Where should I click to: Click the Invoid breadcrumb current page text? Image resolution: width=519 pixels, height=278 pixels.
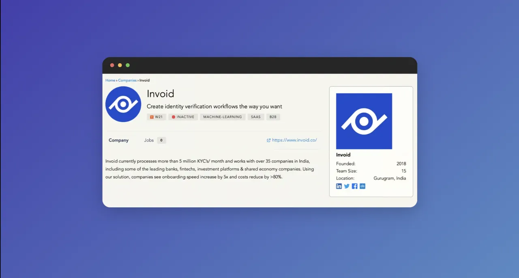pyautogui.click(x=144, y=80)
